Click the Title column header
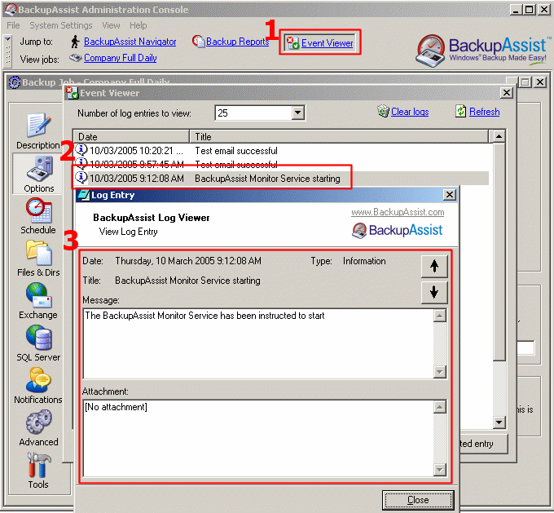 339,136
